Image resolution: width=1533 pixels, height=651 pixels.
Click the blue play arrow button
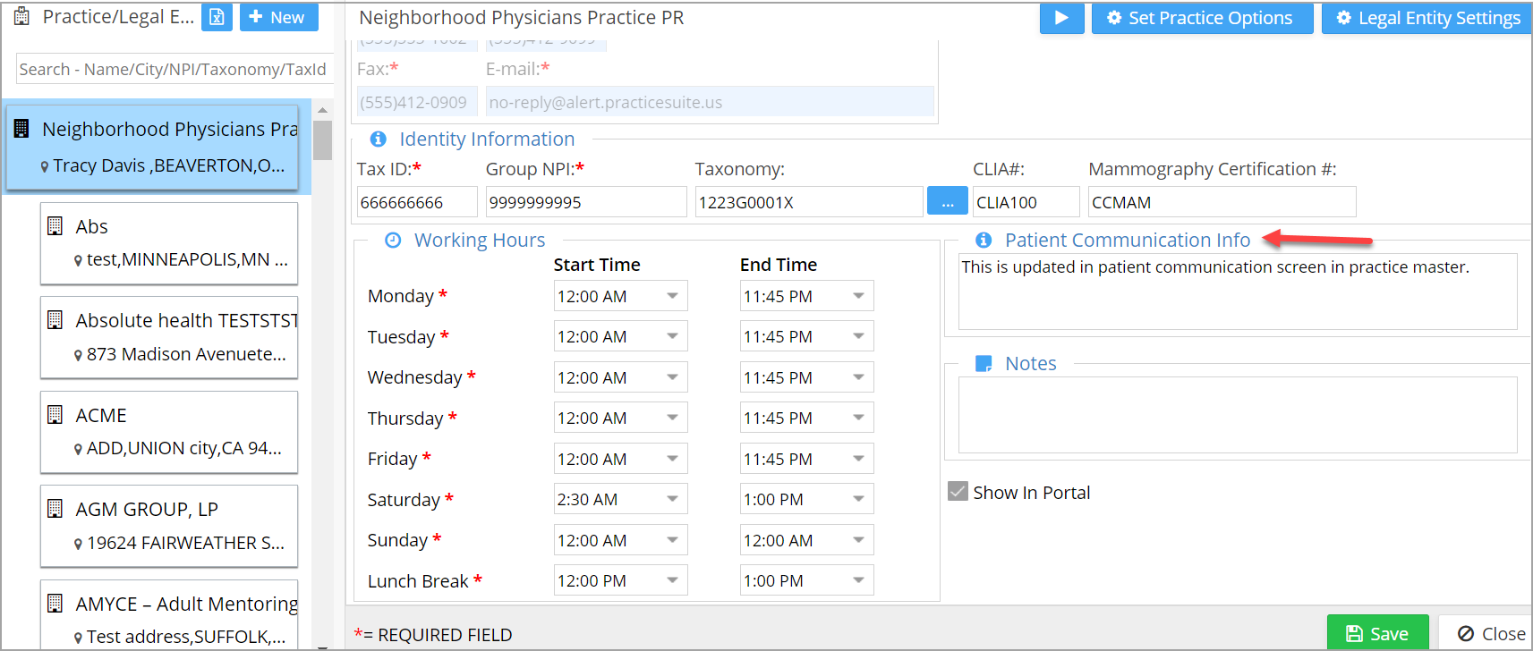pyautogui.click(x=1061, y=18)
